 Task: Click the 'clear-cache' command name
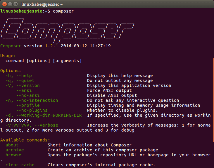coord(20,165)
